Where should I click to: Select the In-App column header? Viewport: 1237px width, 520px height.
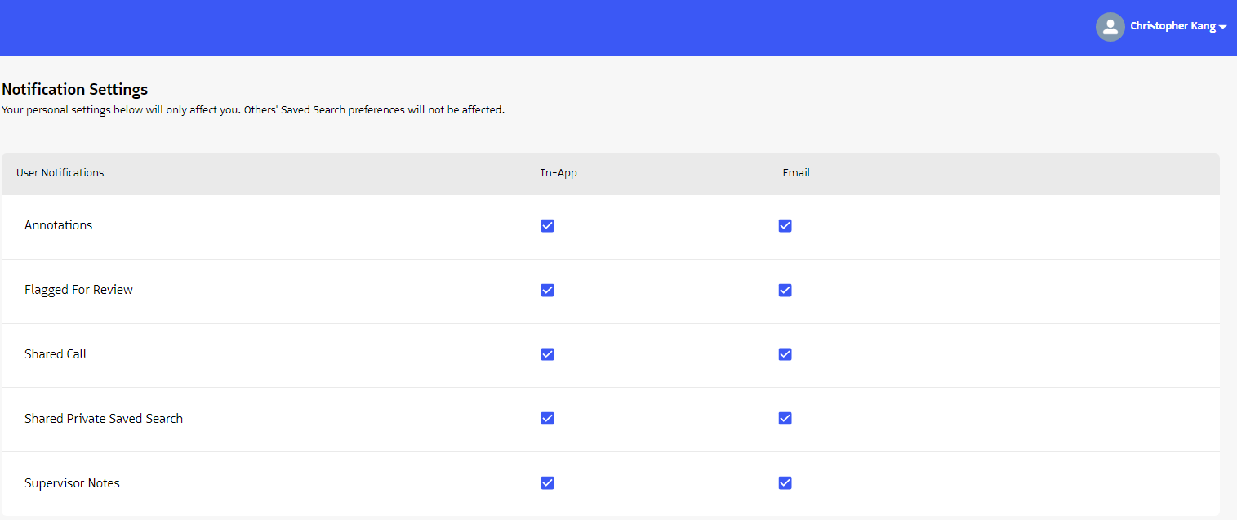pos(558,173)
